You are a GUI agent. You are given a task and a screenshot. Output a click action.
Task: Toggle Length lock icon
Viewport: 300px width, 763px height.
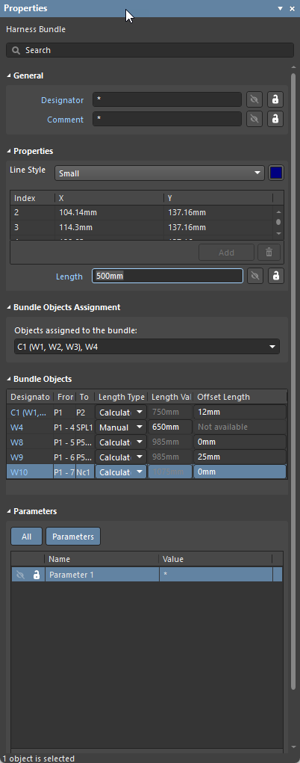coord(275,276)
